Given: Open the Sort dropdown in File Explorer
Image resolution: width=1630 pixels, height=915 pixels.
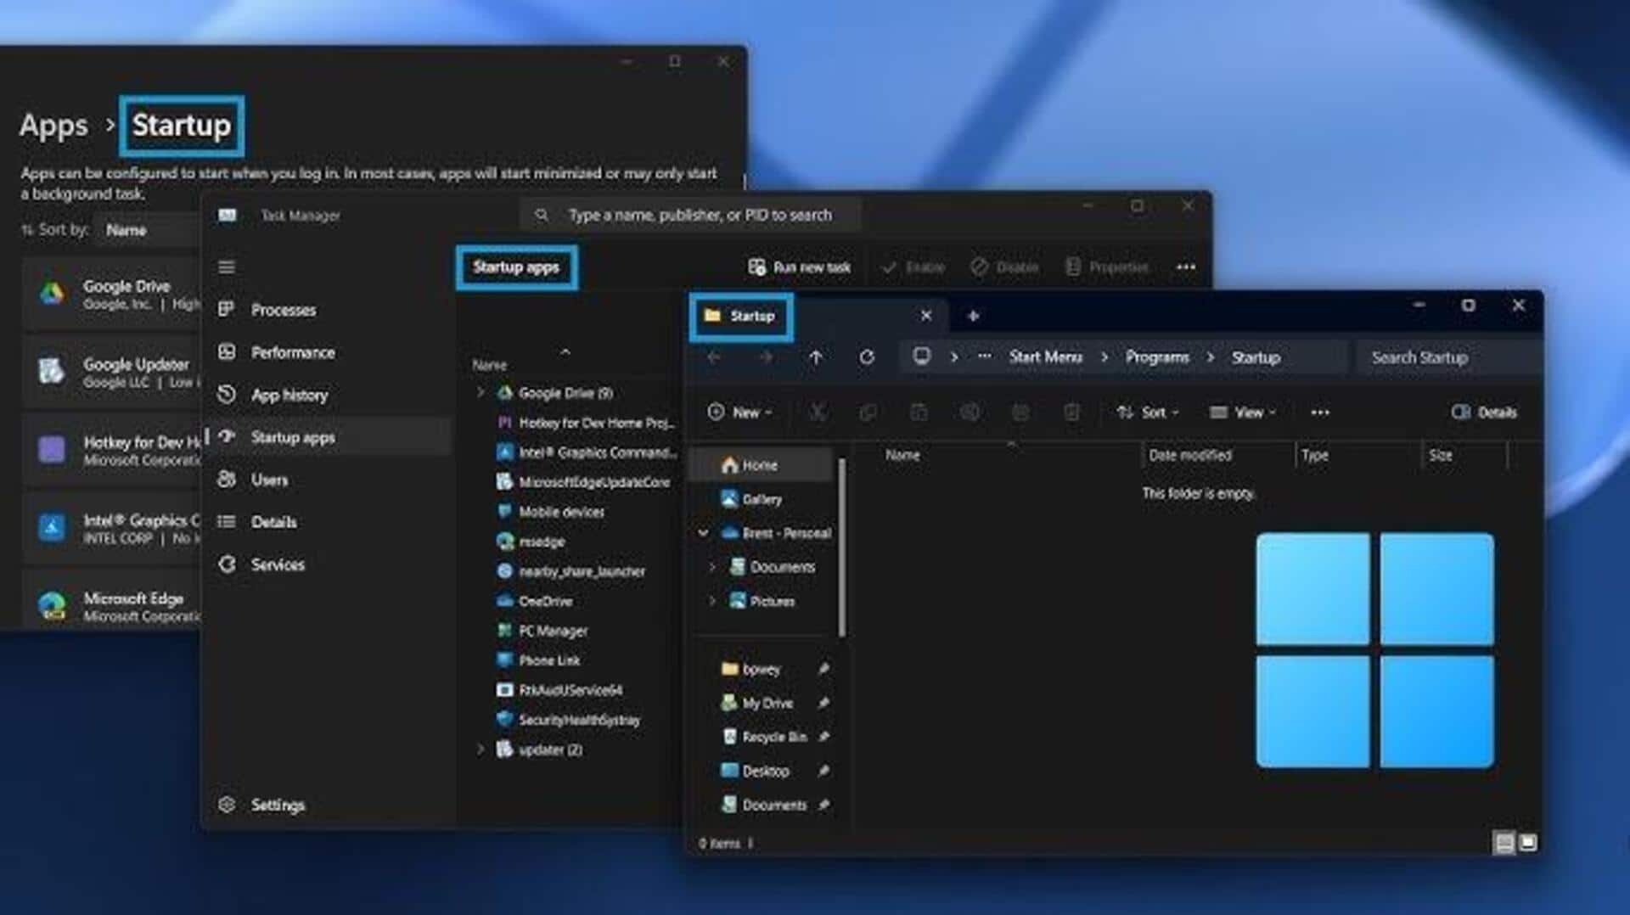Looking at the screenshot, I should (1148, 413).
